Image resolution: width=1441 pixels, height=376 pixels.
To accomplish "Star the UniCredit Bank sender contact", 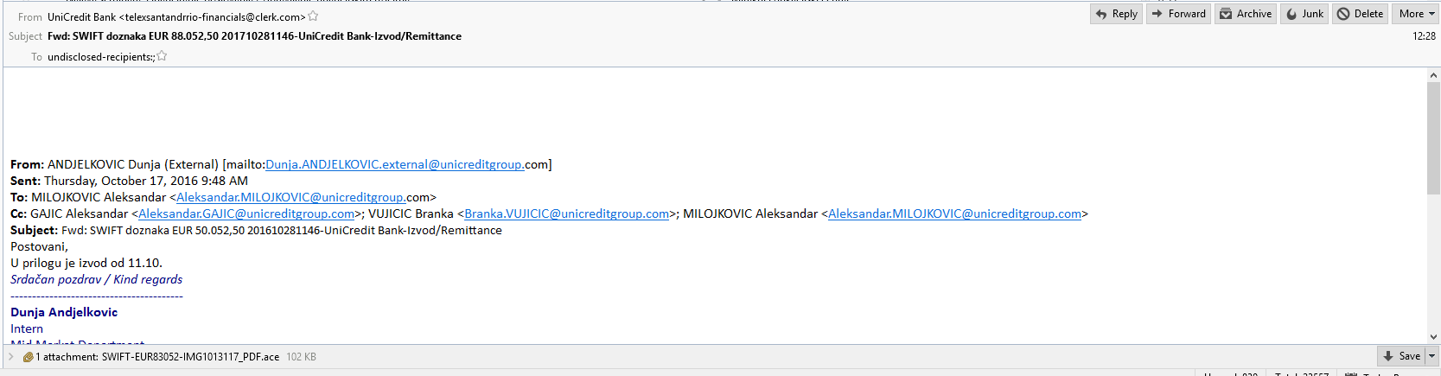I will [x=313, y=16].
